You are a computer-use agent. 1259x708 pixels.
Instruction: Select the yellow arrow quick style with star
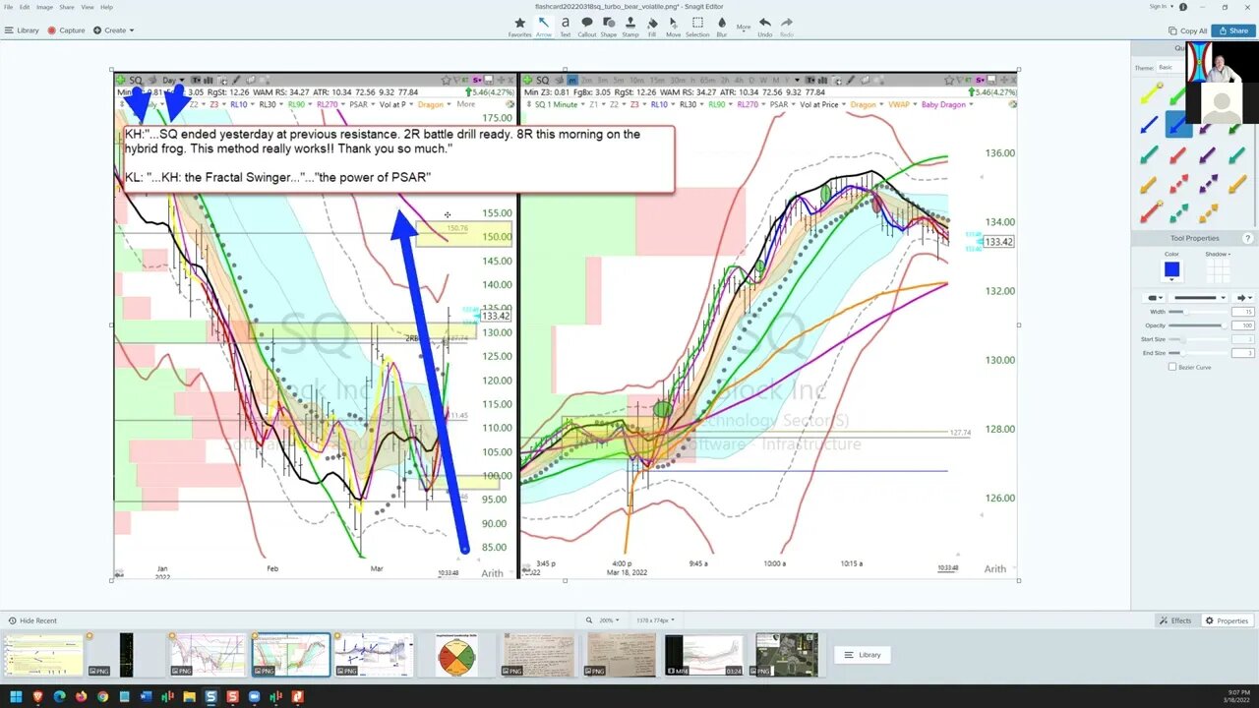click(1149, 95)
